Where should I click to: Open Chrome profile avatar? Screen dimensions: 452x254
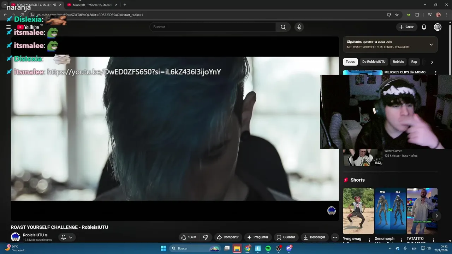pyautogui.click(x=438, y=15)
